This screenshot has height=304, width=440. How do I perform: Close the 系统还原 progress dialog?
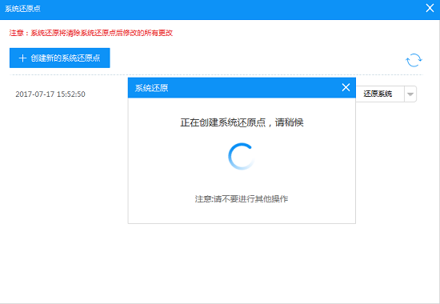pyautogui.click(x=346, y=87)
